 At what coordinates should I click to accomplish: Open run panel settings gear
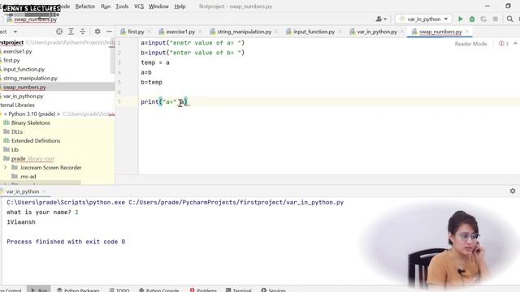(513, 191)
